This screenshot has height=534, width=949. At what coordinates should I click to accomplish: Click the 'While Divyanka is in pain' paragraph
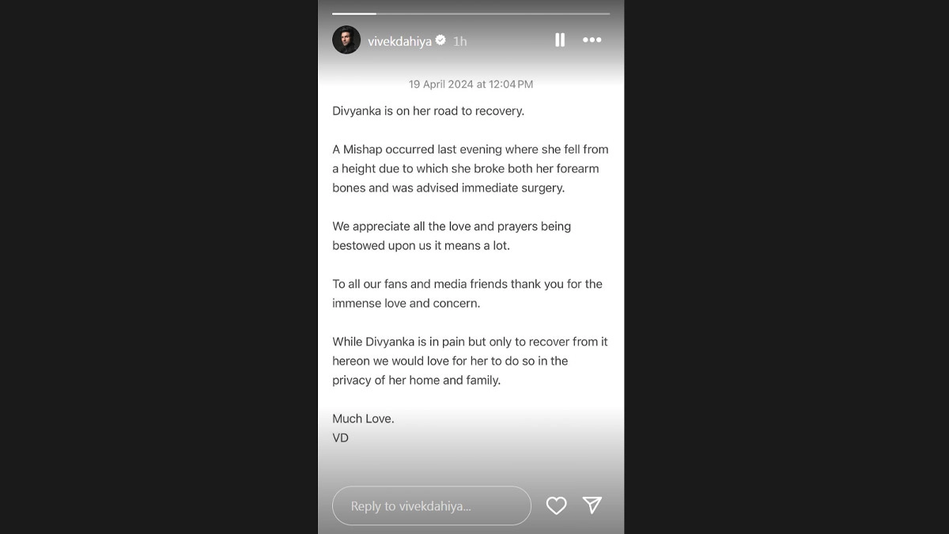click(x=470, y=361)
